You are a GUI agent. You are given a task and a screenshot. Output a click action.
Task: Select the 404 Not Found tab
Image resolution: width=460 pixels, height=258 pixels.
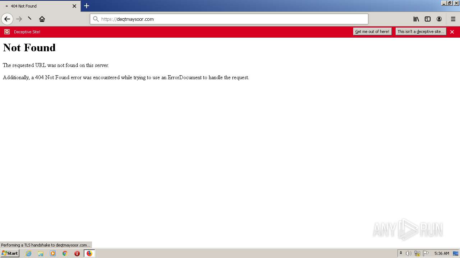pyautogui.click(x=40, y=6)
